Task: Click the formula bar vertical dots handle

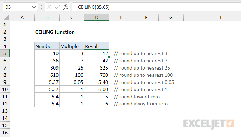Action: (x=41, y=7)
